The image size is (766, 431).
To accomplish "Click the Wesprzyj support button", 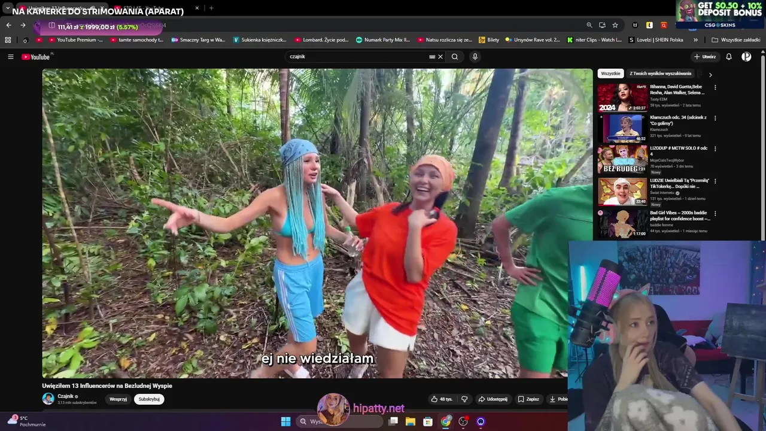I will click(118, 399).
